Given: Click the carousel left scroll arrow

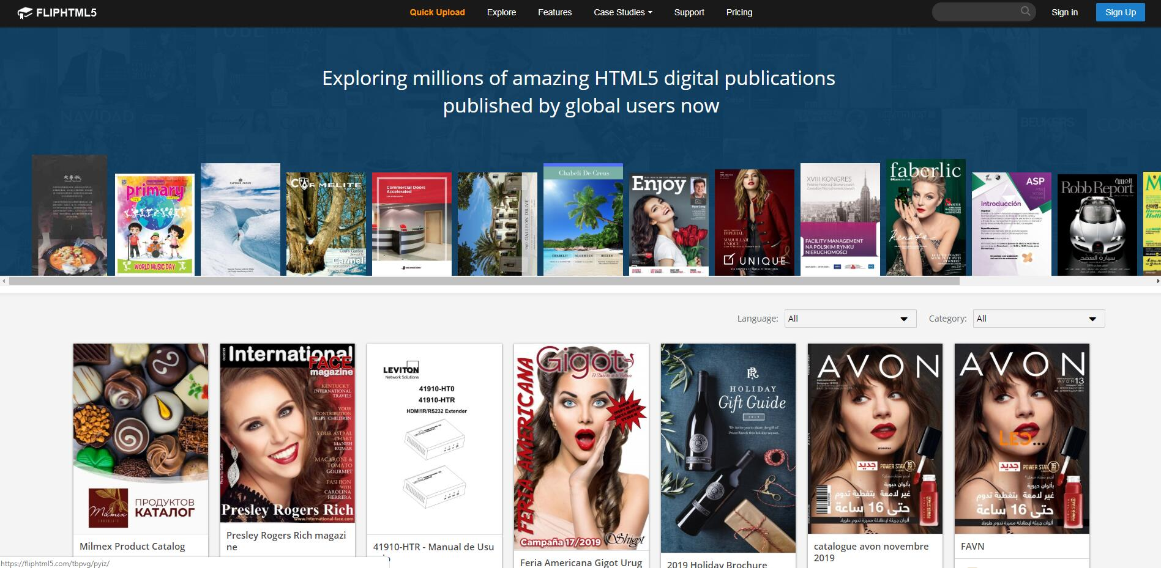Looking at the screenshot, I should 4,281.
